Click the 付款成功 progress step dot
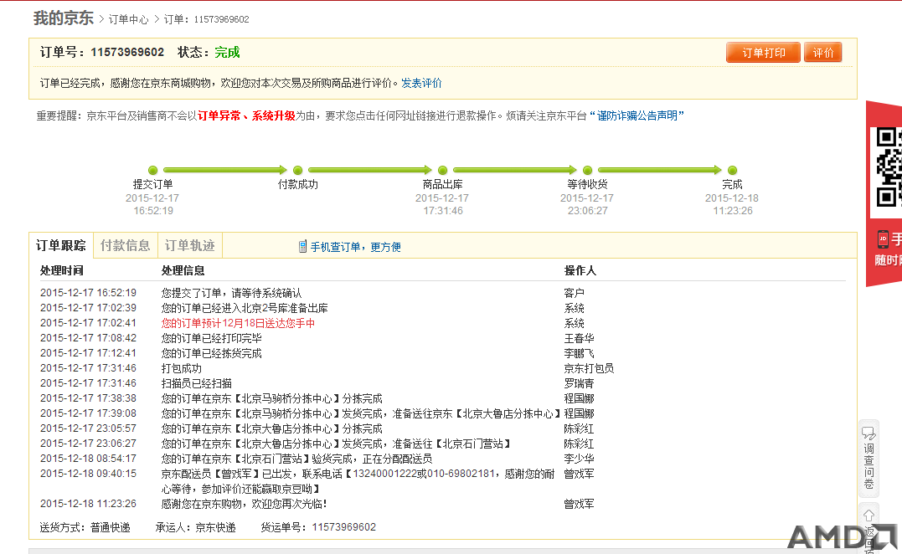This screenshot has width=902, height=554. [298, 170]
